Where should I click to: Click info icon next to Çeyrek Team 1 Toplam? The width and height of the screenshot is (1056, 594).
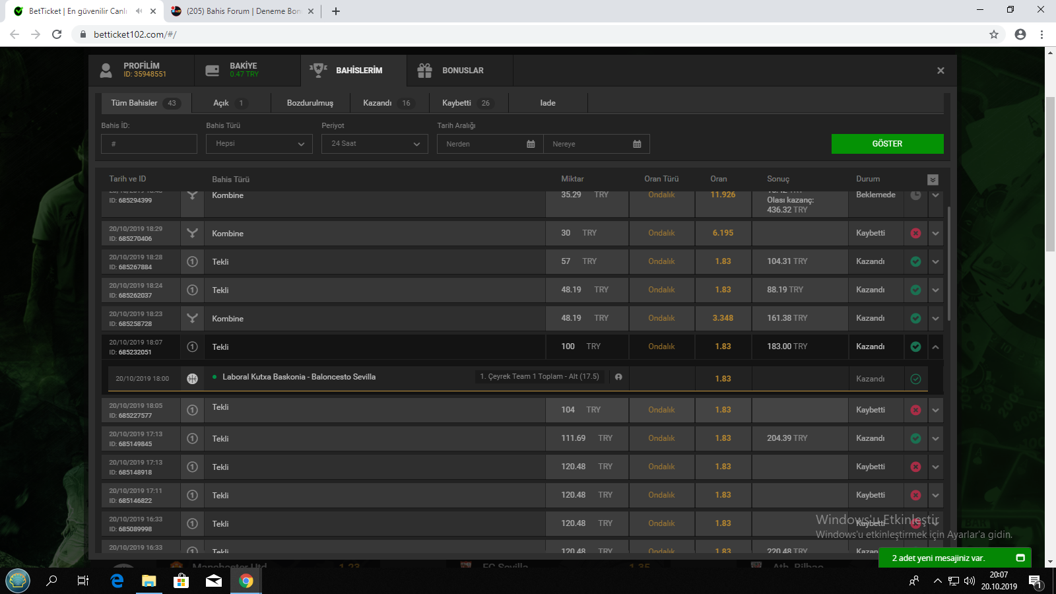(x=618, y=377)
